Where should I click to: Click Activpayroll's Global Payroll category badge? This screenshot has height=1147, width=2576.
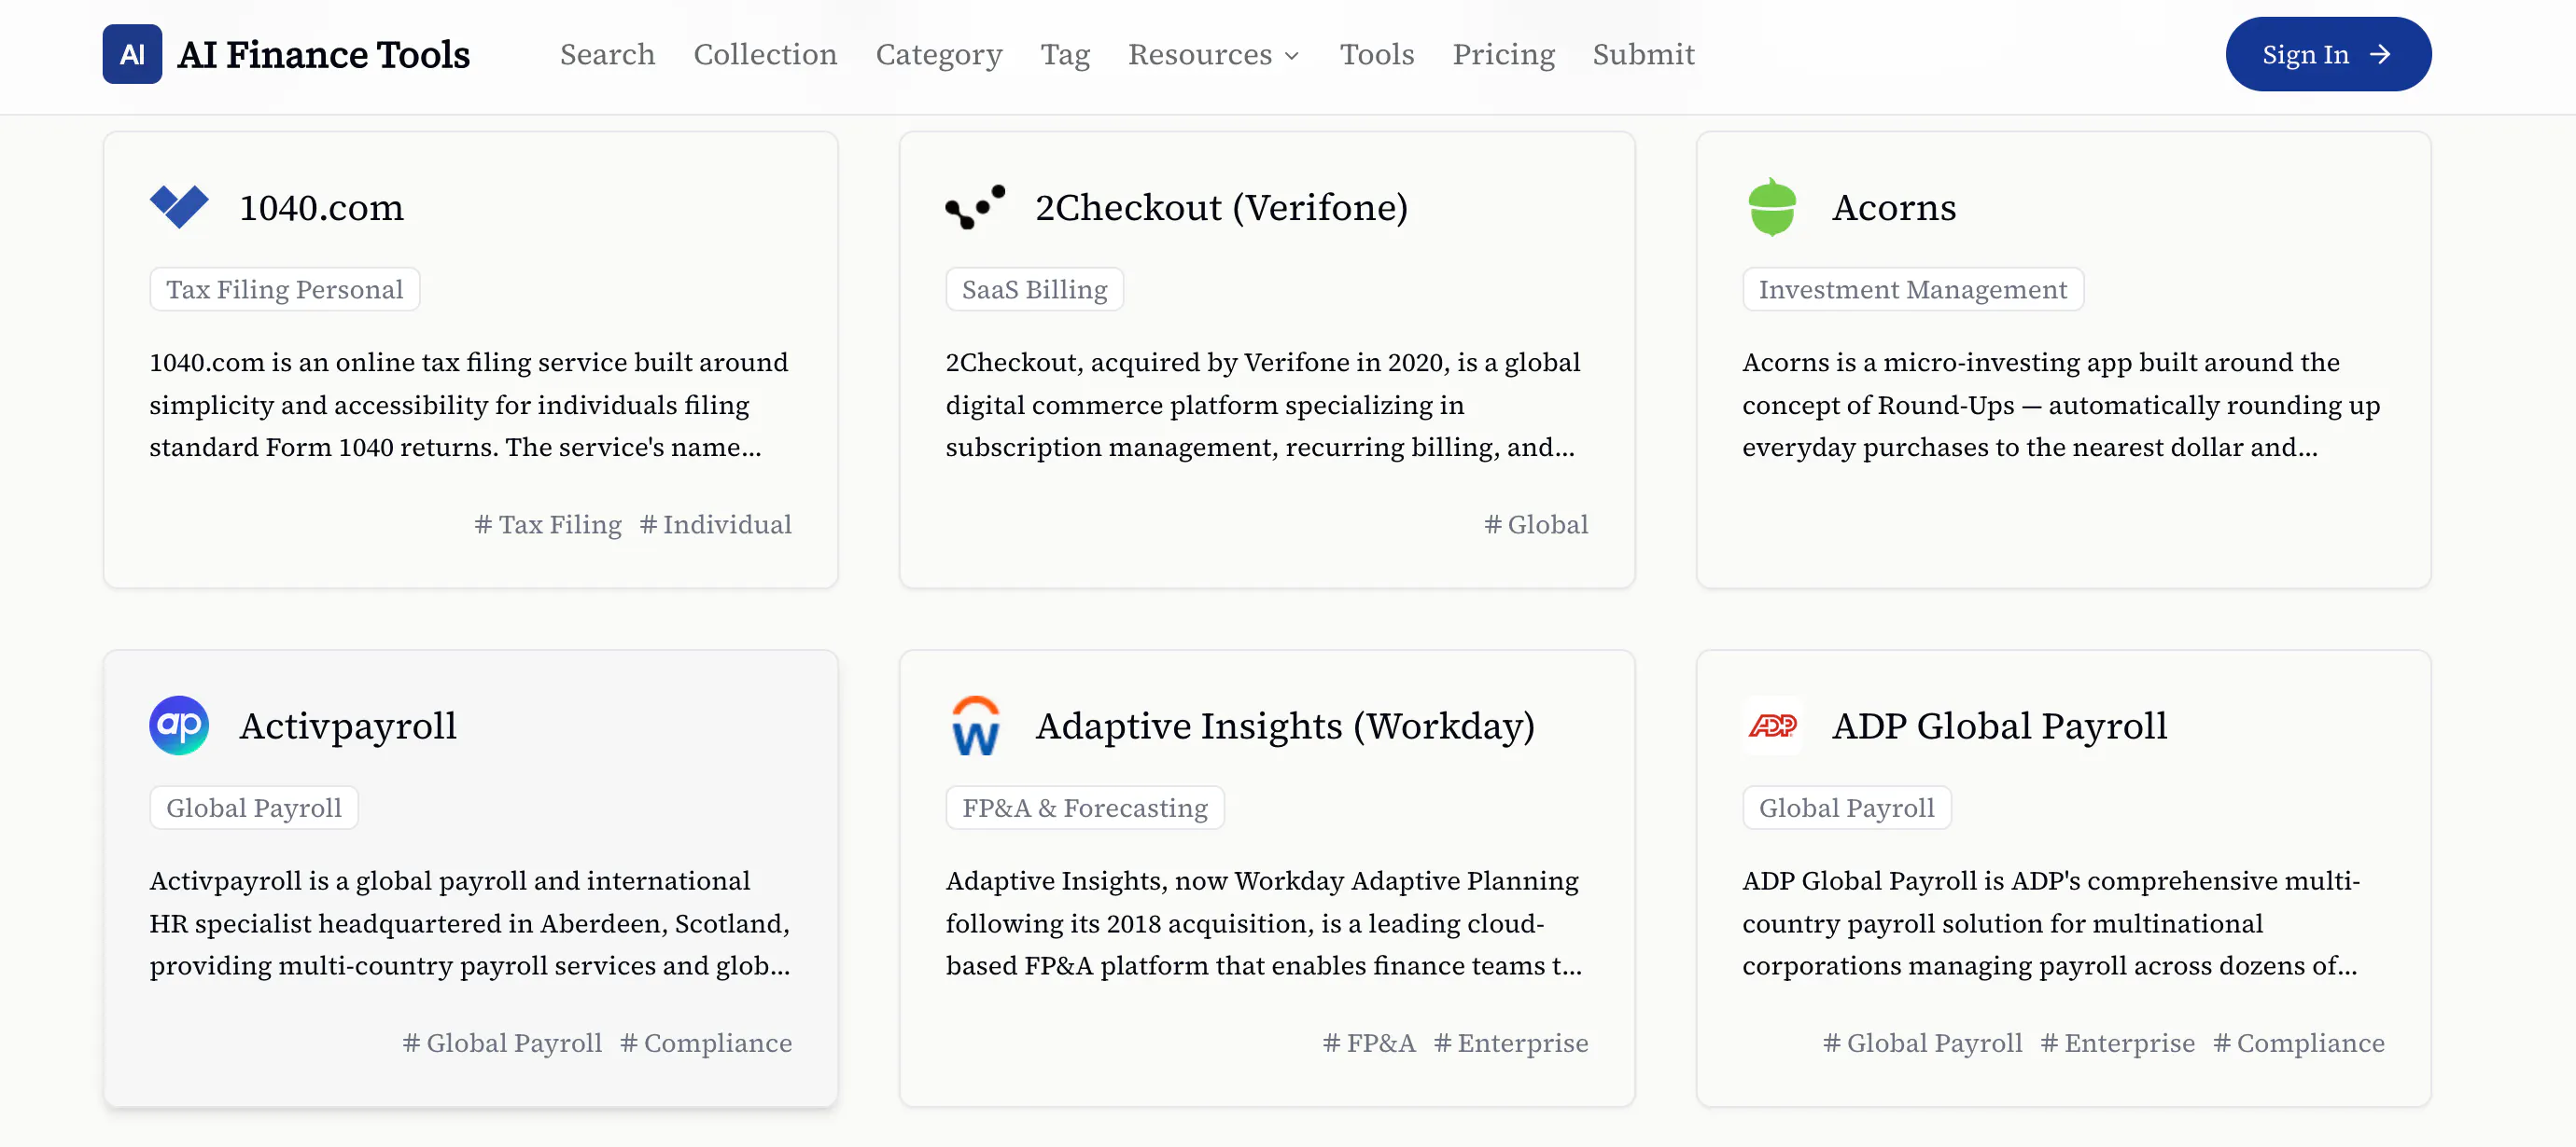point(253,808)
